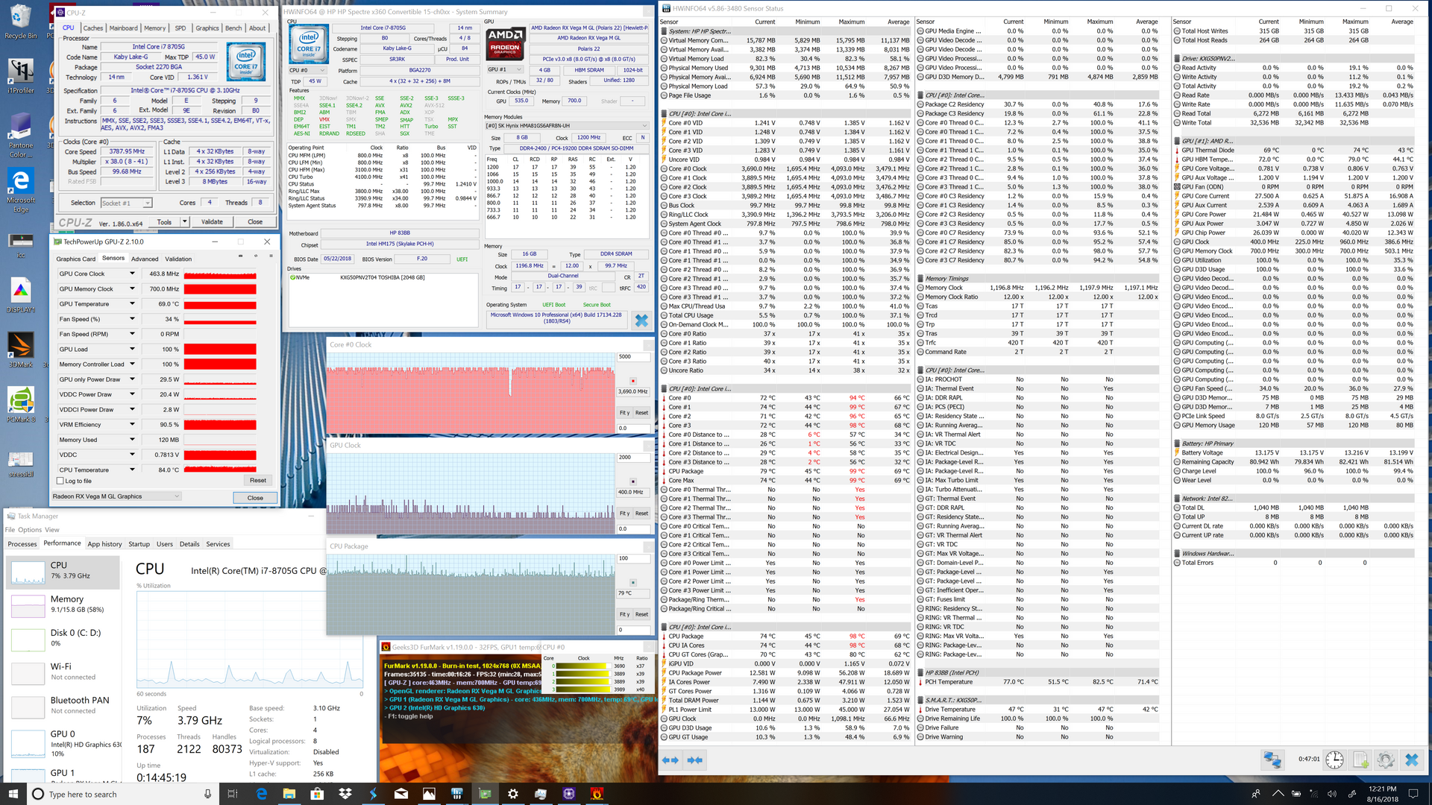This screenshot has width=1432, height=805.
Task: Open HWiNFO sensor settings gear icon
Action: [x=1386, y=760]
